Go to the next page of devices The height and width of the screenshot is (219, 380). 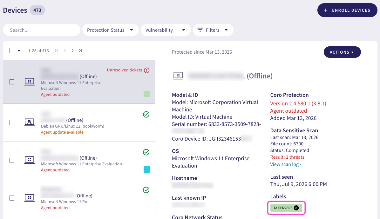coord(72,50)
